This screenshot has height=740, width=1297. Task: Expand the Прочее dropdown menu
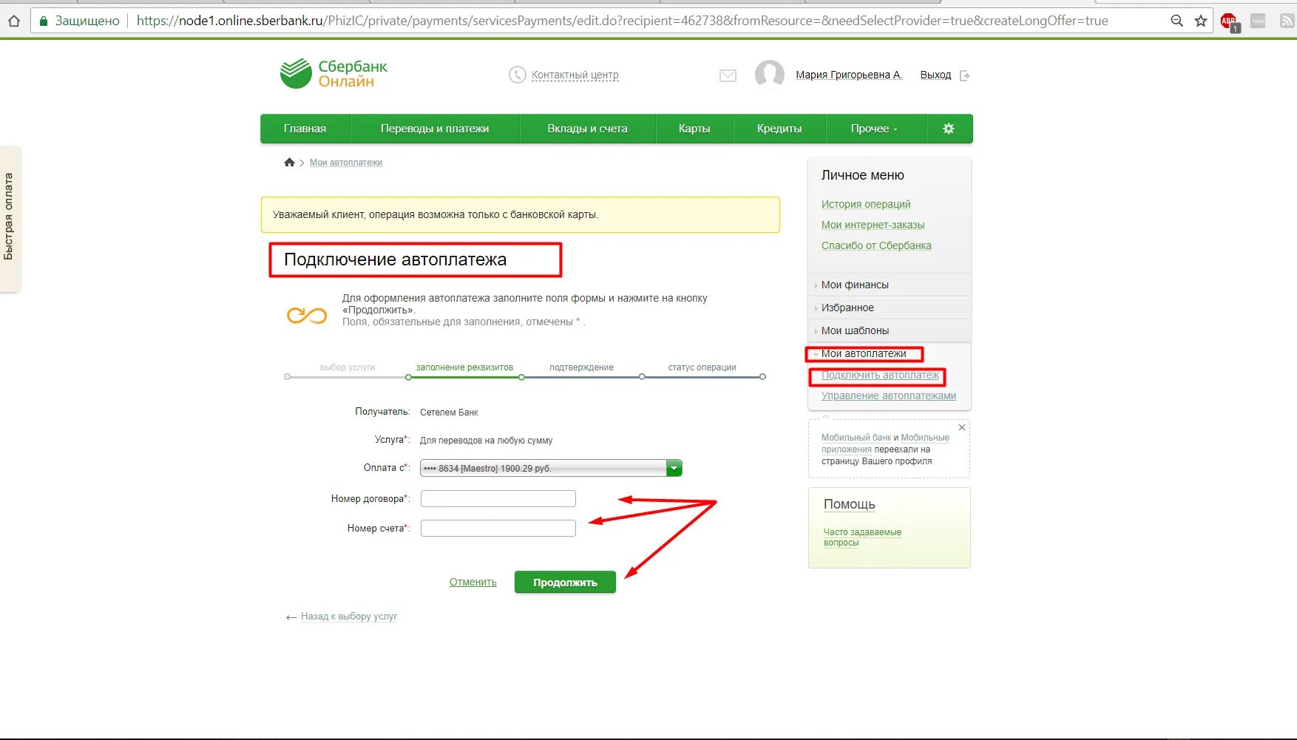tap(874, 129)
